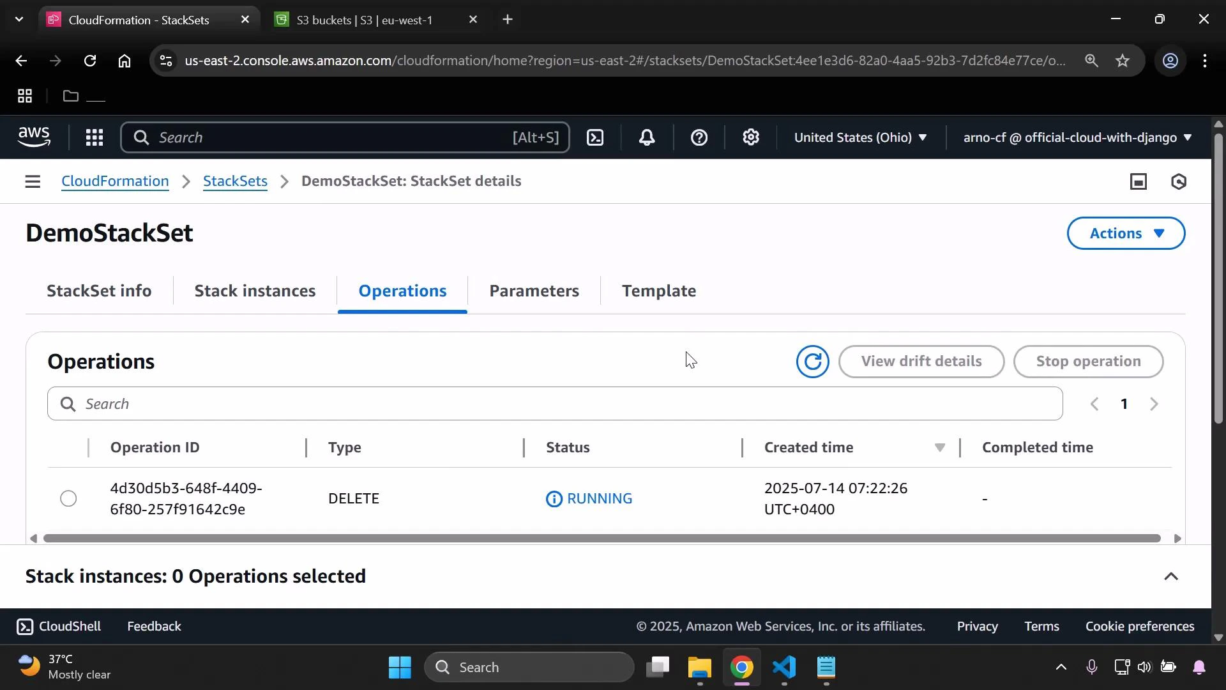The width and height of the screenshot is (1226, 690).
Task: Navigate to StackSets breadcrumb link
Action: [x=235, y=181]
